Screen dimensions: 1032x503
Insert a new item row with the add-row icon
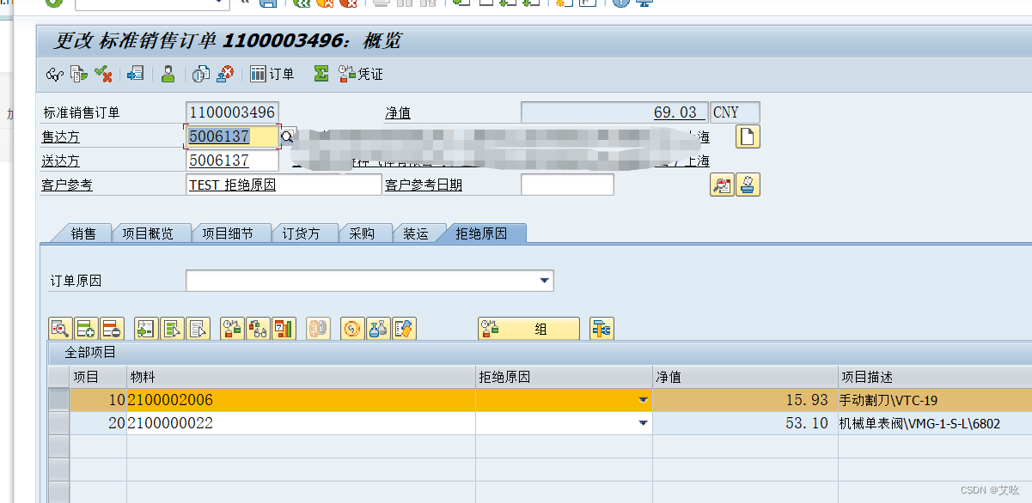point(86,328)
